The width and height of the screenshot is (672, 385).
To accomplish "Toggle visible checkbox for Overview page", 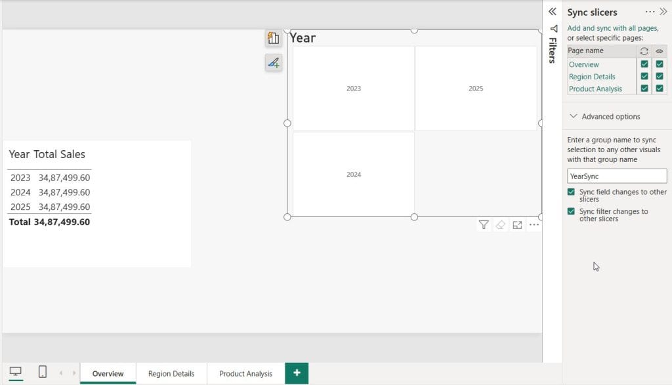I will click(x=659, y=64).
